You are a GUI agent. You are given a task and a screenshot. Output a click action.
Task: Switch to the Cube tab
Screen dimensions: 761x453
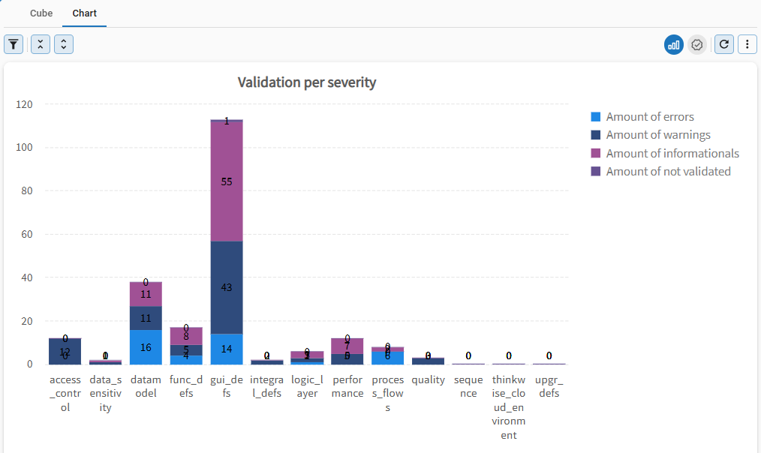pyautogui.click(x=41, y=13)
